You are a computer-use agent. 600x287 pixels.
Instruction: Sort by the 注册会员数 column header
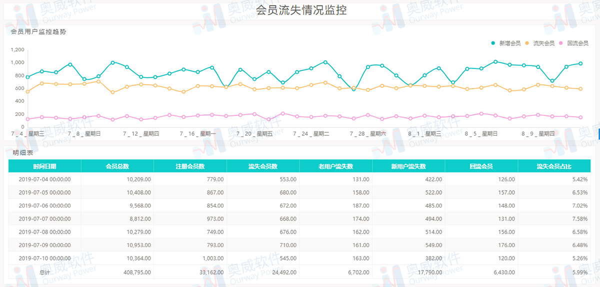(190, 166)
